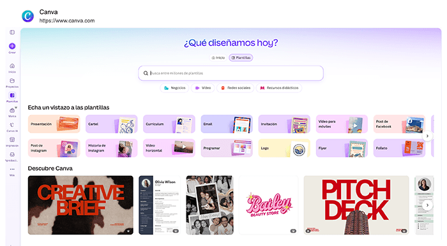
Task: Switch to the Inicio pill tab
Action: [x=218, y=58]
